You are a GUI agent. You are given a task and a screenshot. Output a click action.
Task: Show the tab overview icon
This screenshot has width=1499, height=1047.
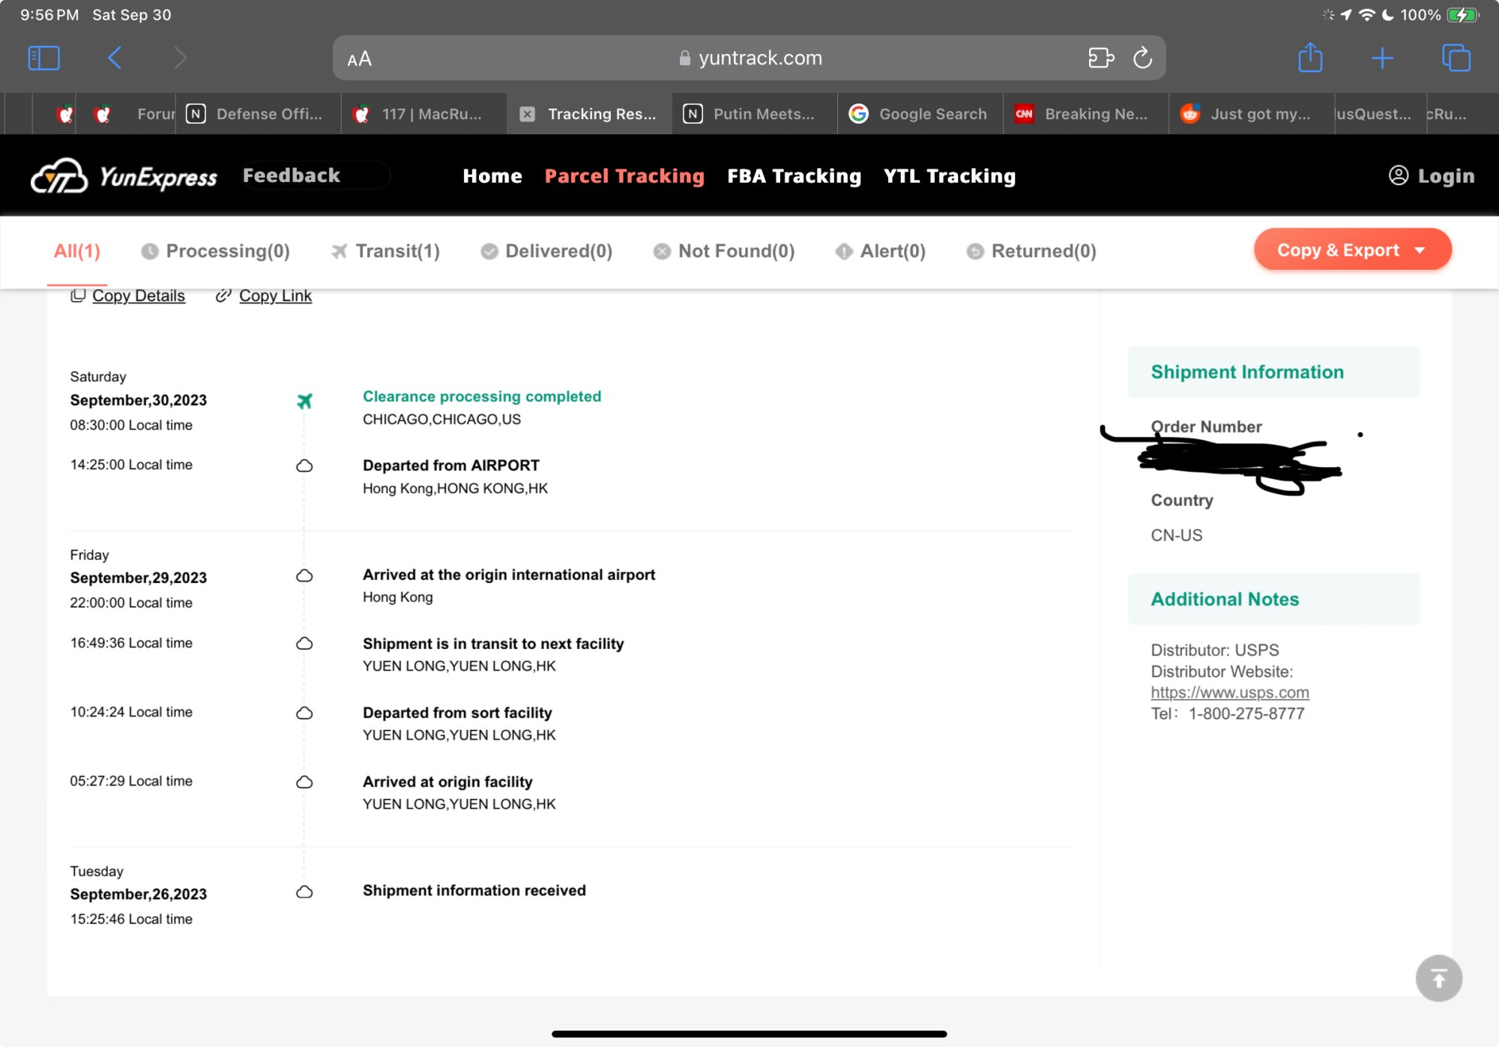1456,58
